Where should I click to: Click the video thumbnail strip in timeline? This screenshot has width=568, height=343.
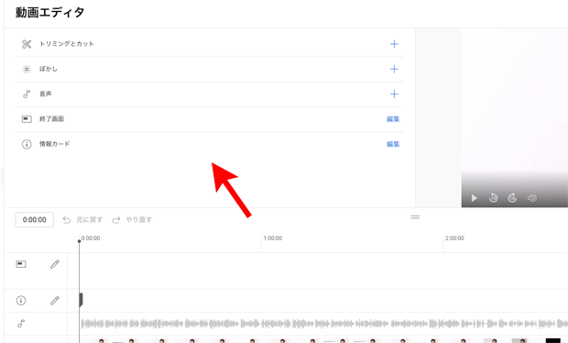(x=324, y=340)
